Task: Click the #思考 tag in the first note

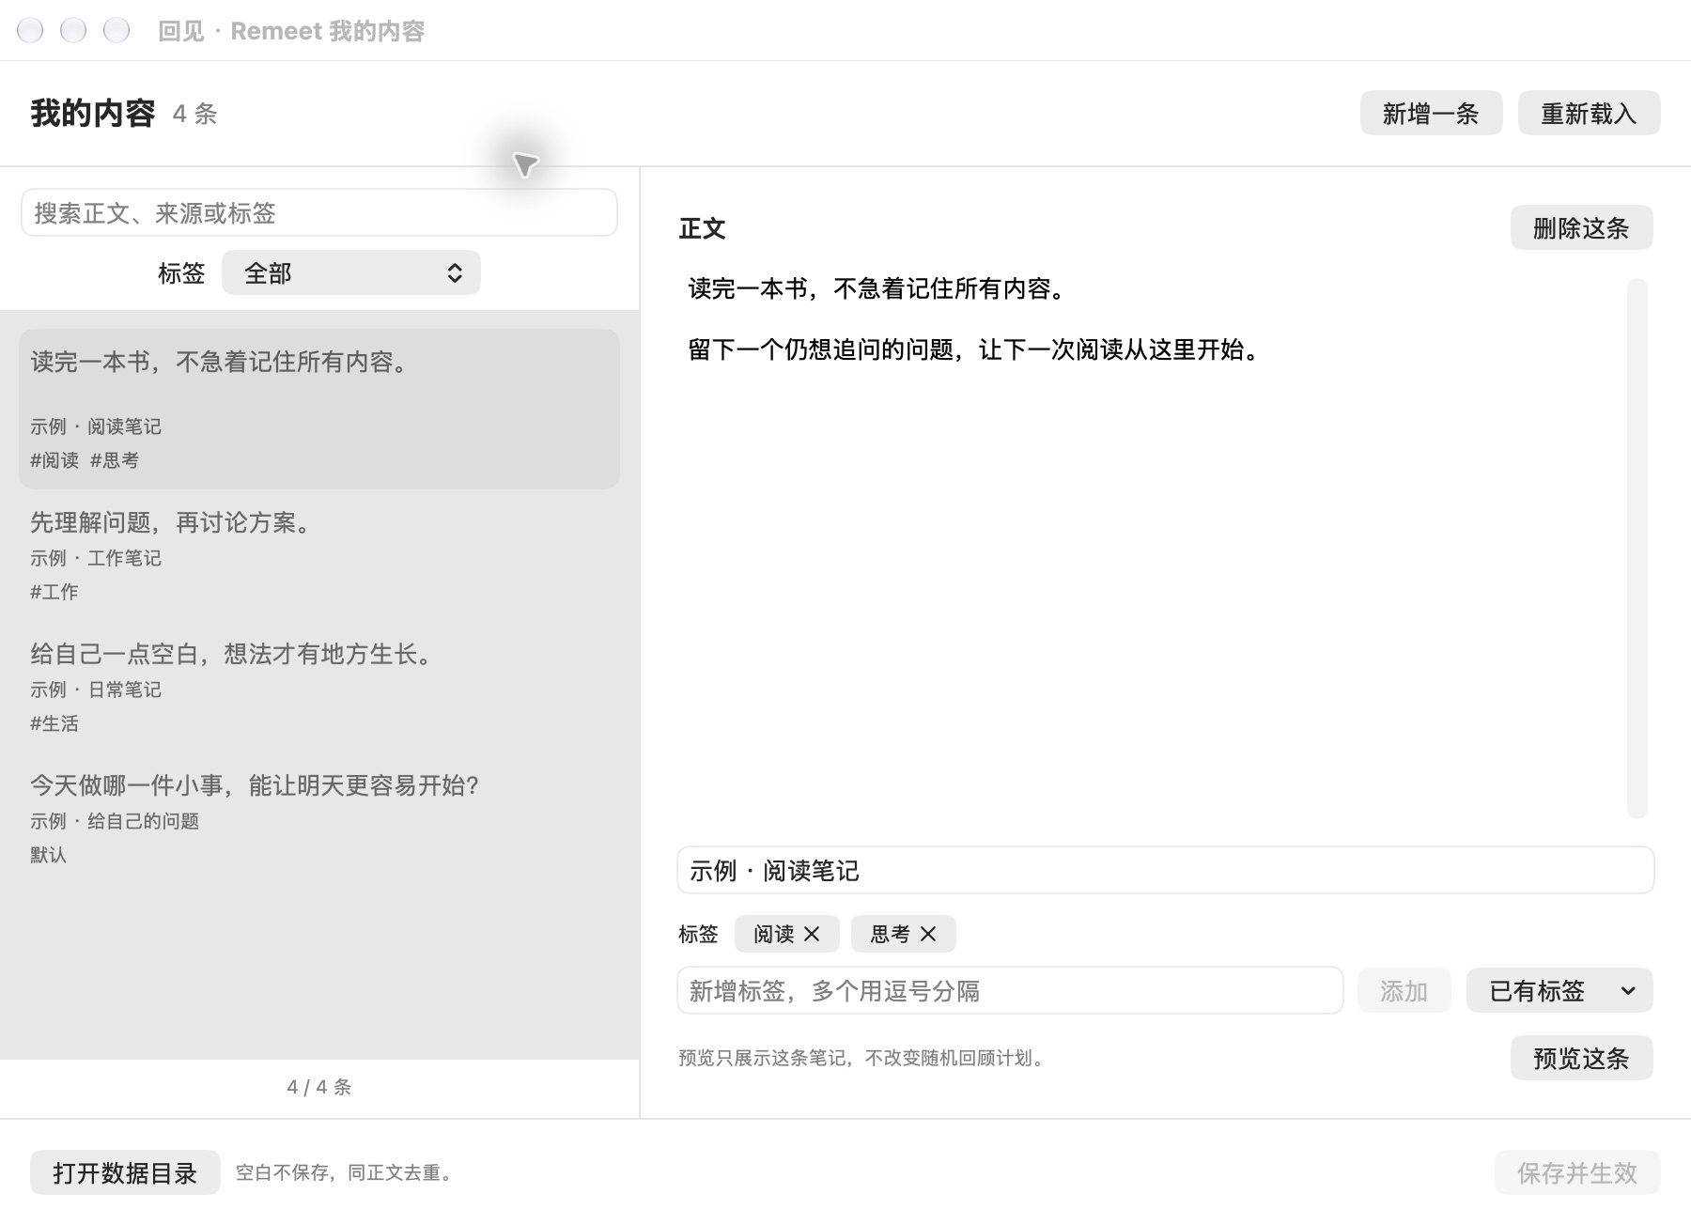Action: coord(115,460)
